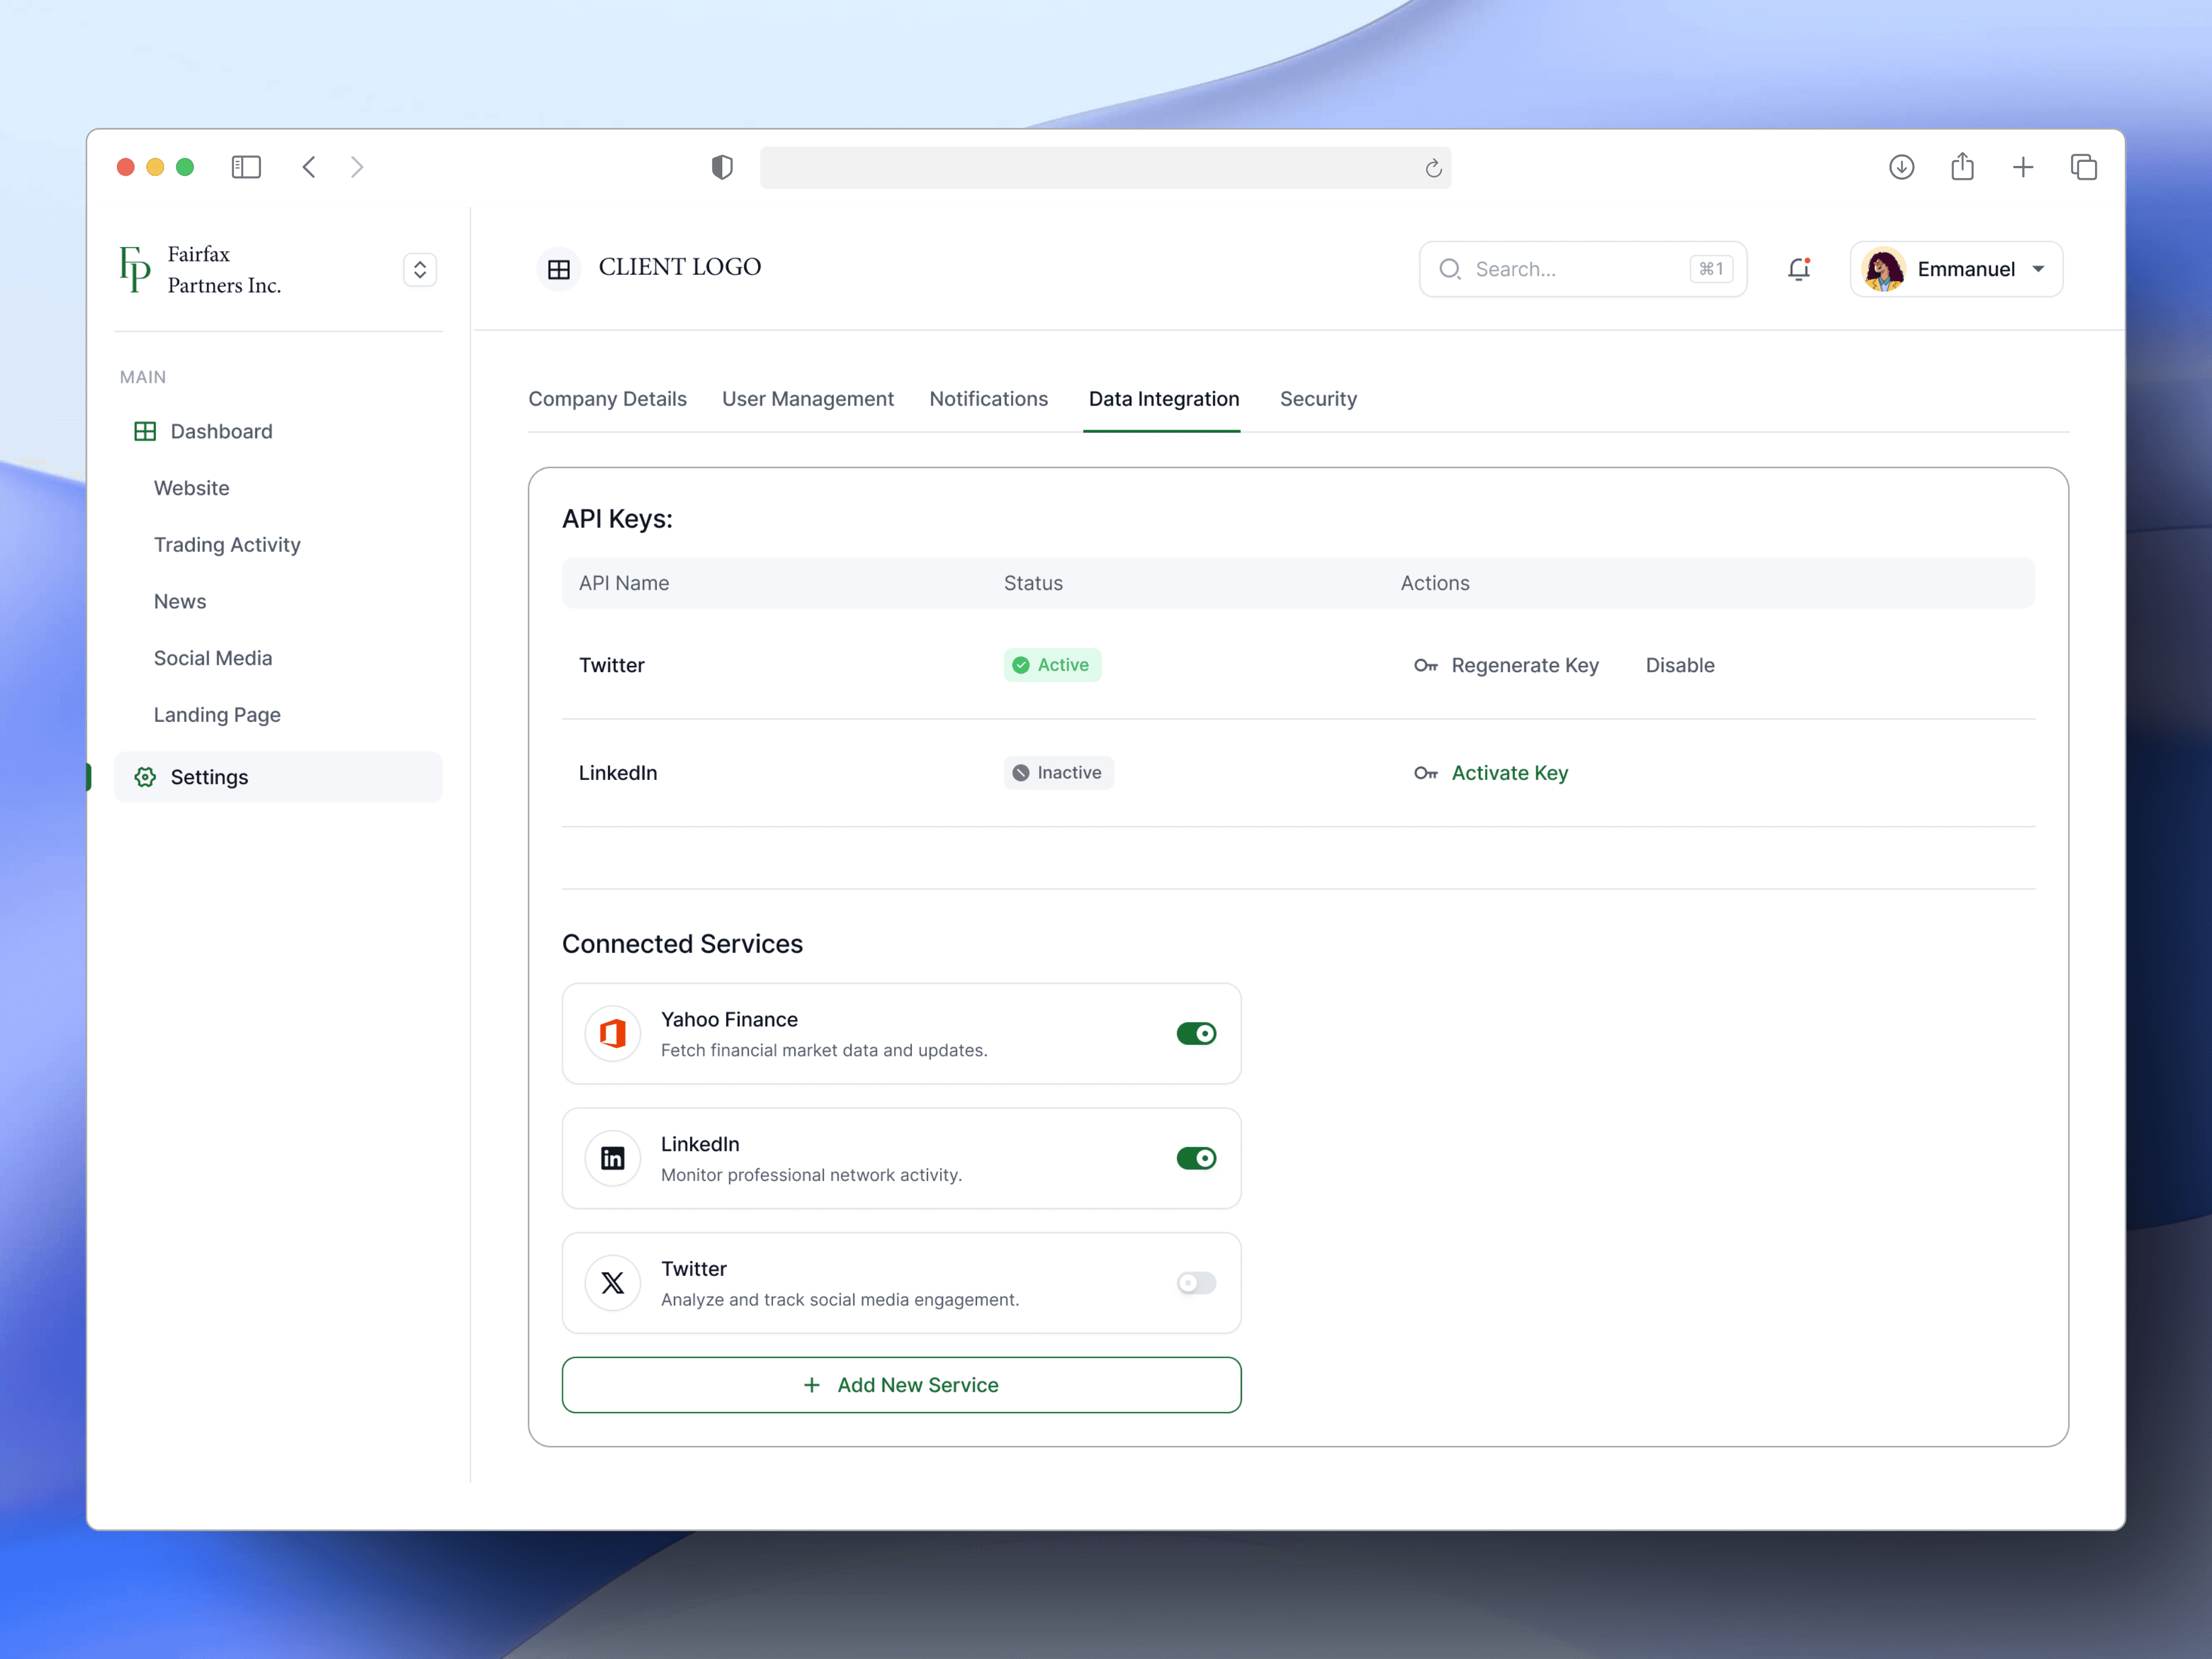Expand the Dashboard sidebar section
The height and width of the screenshot is (1659, 2212).
click(x=221, y=431)
